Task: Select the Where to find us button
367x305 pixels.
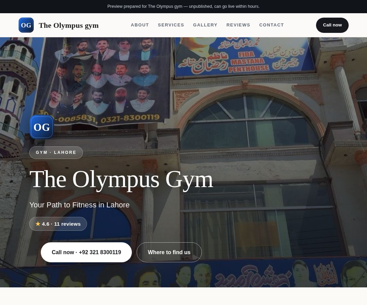Action: 169,252
